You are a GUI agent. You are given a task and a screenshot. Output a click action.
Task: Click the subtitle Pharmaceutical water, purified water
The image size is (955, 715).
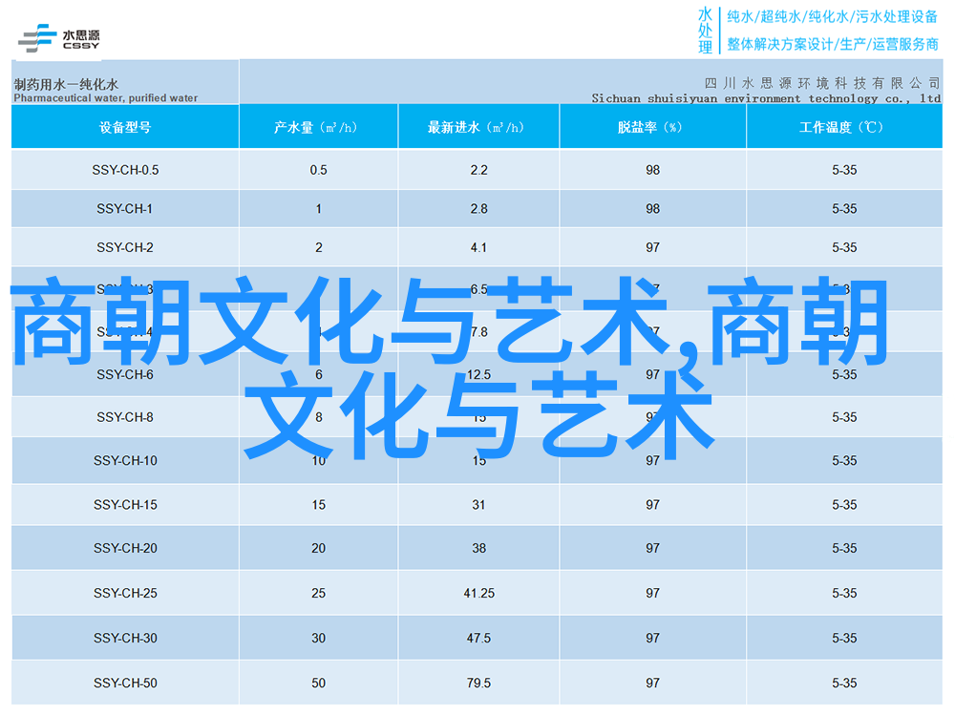[105, 98]
